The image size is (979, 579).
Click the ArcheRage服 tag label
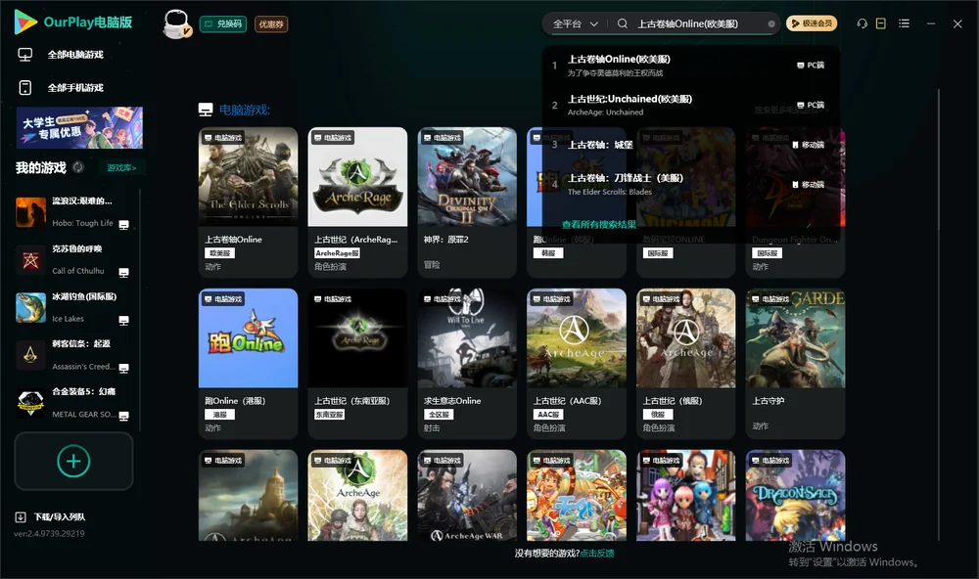tap(337, 253)
